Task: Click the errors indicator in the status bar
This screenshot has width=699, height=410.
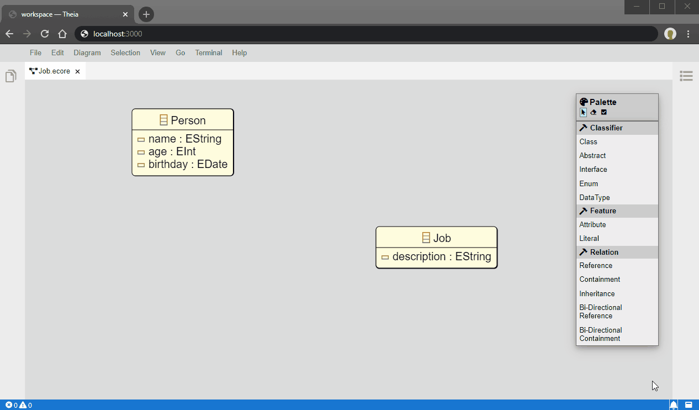Action: [x=8, y=404]
